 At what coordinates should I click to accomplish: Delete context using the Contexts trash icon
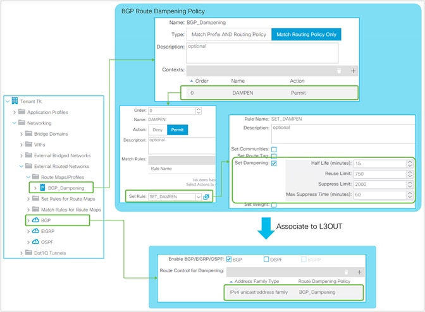[339, 71]
